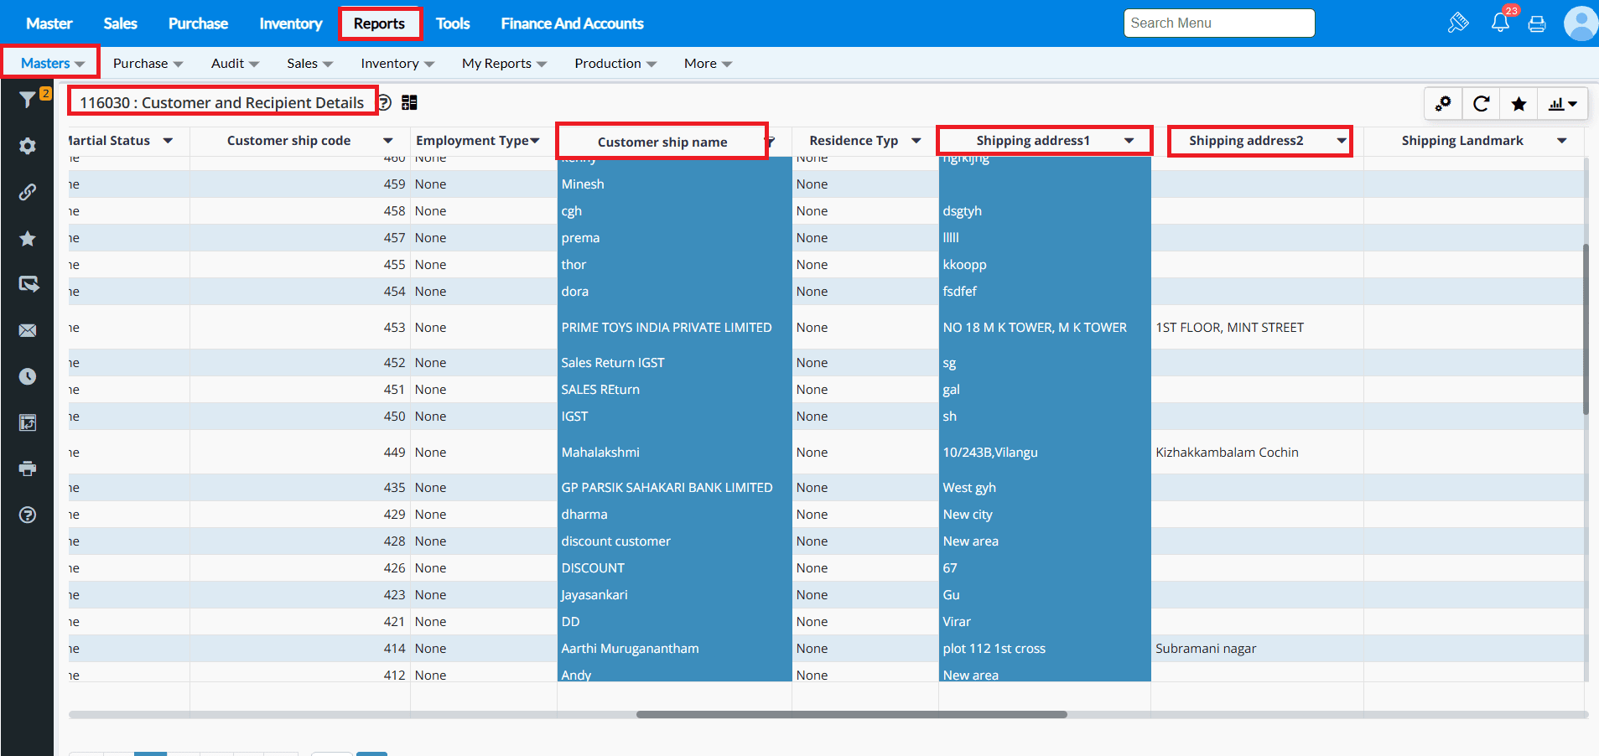Open the filter panel in the sidebar
The height and width of the screenshot is (756, 1599).
point(28,100)
